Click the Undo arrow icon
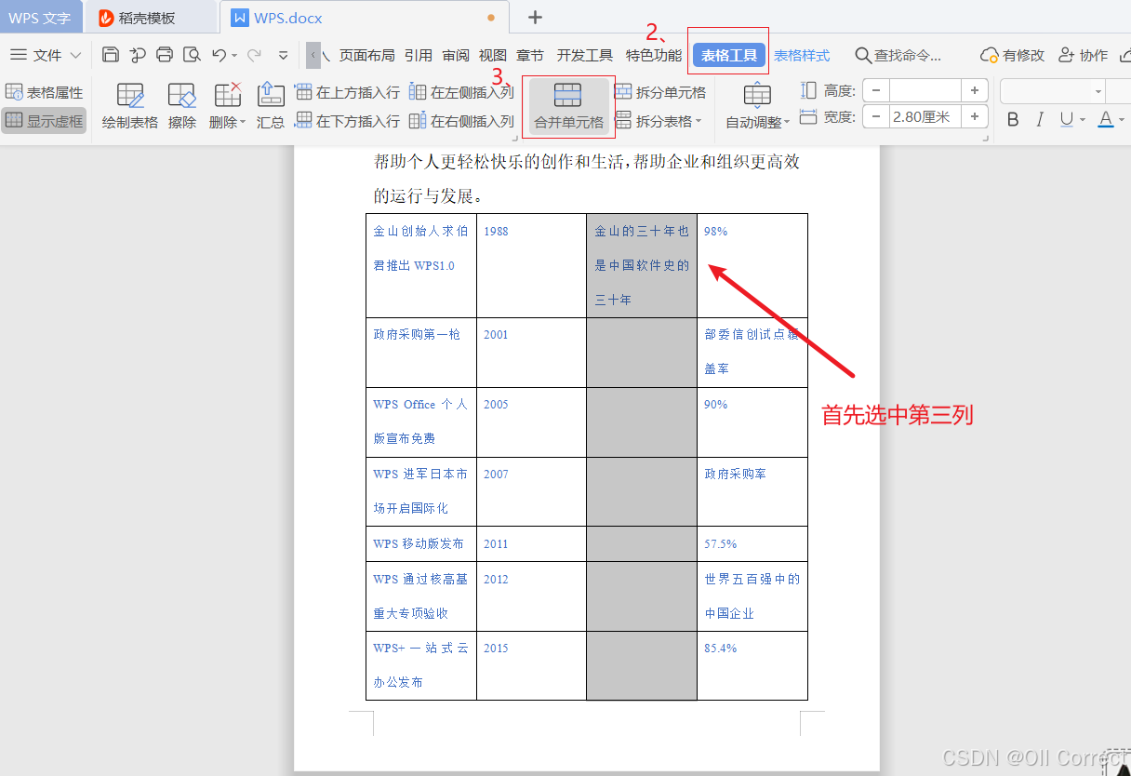Image resolution: width=1131 pixels, height=776 pixels. (x=219, y=55)
